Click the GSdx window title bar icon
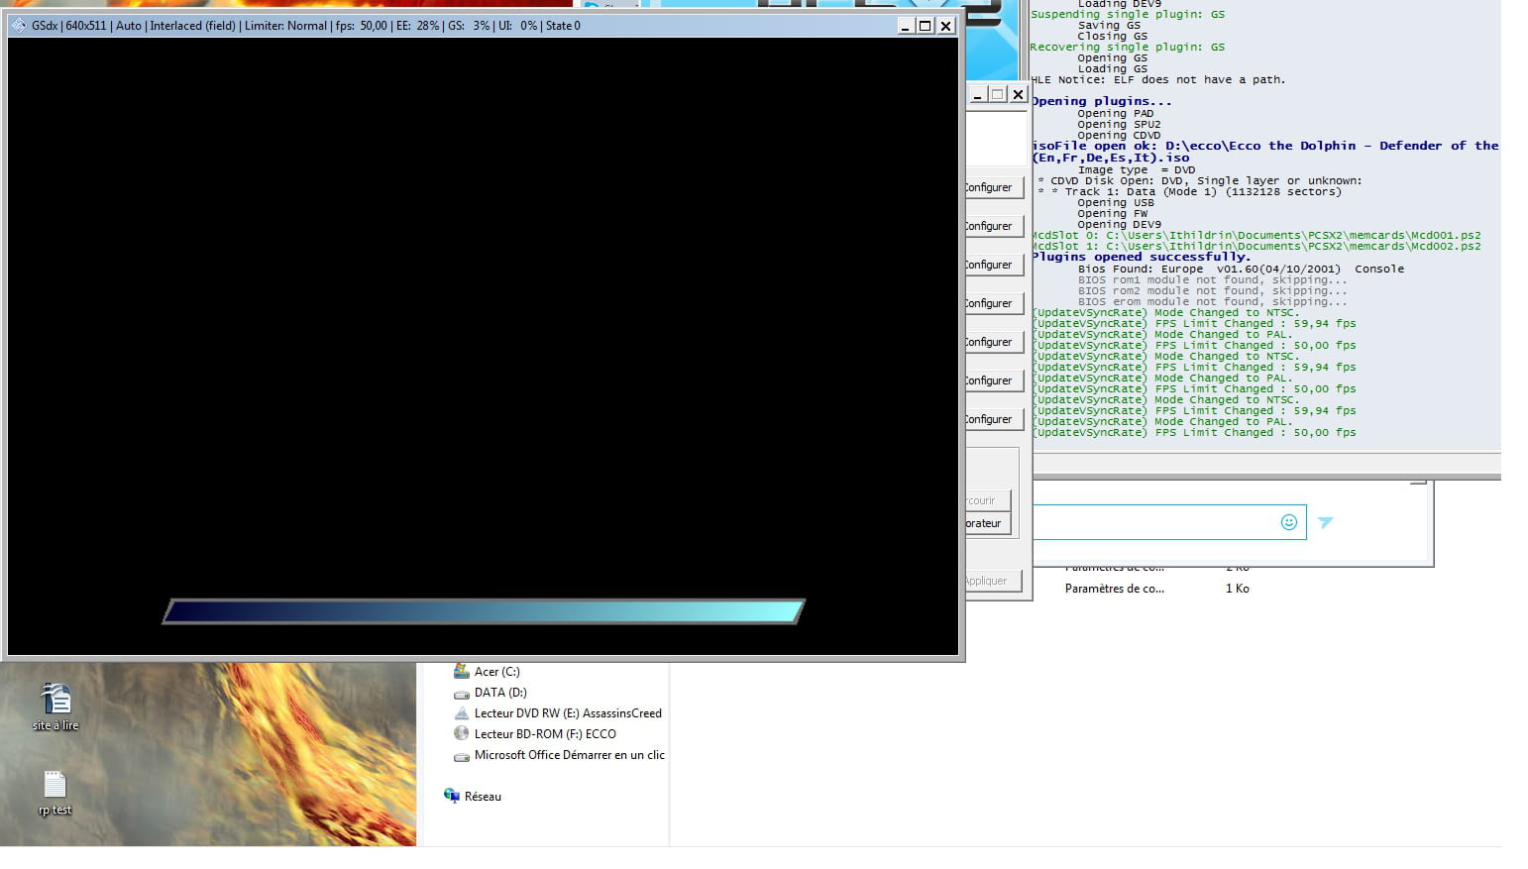The image size is (1528, 869). tap(18, 26)
